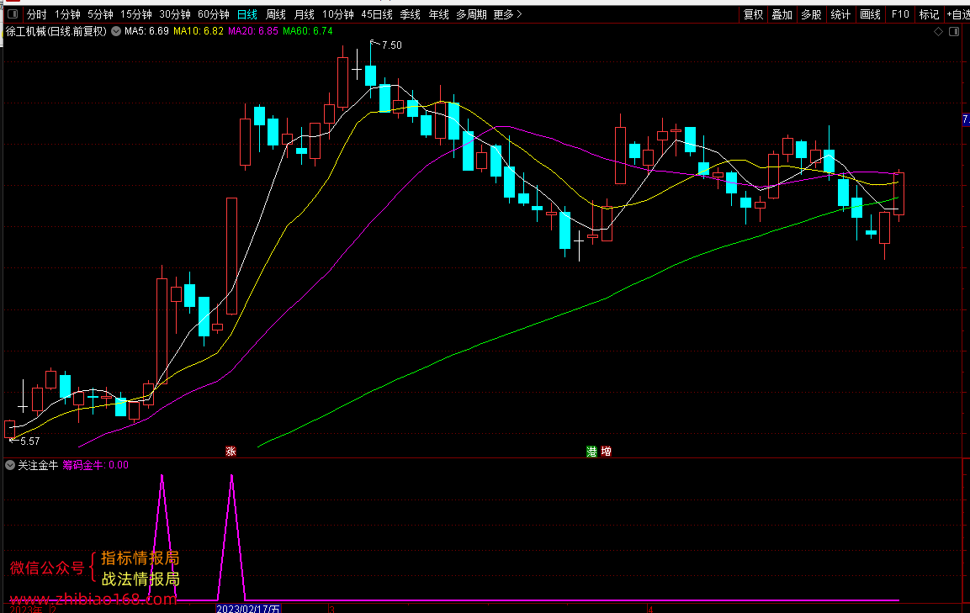Select the 30分钟 period tab

[175, 14]
